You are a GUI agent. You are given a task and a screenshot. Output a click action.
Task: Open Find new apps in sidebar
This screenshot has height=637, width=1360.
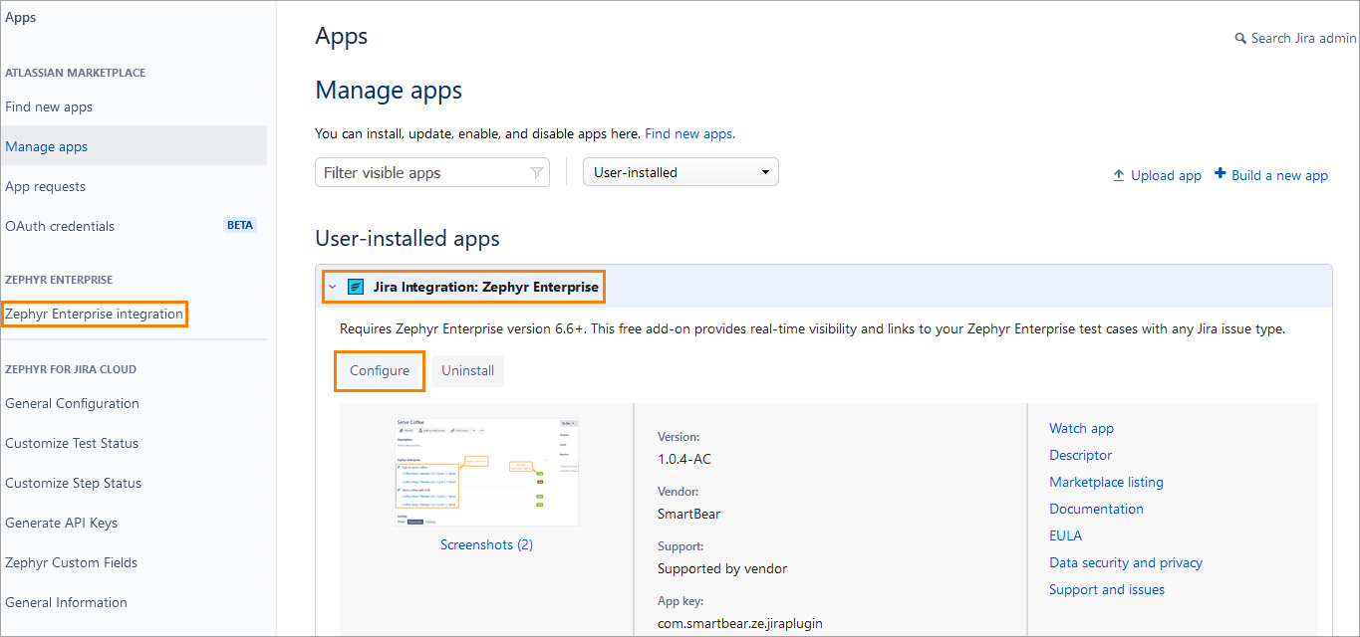tap(49, 106)
